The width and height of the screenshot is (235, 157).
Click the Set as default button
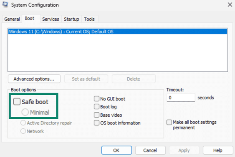(x=86, y=79)
